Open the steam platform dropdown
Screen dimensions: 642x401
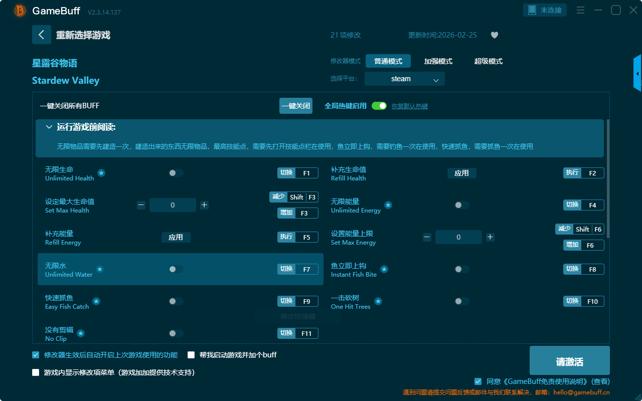404,79
